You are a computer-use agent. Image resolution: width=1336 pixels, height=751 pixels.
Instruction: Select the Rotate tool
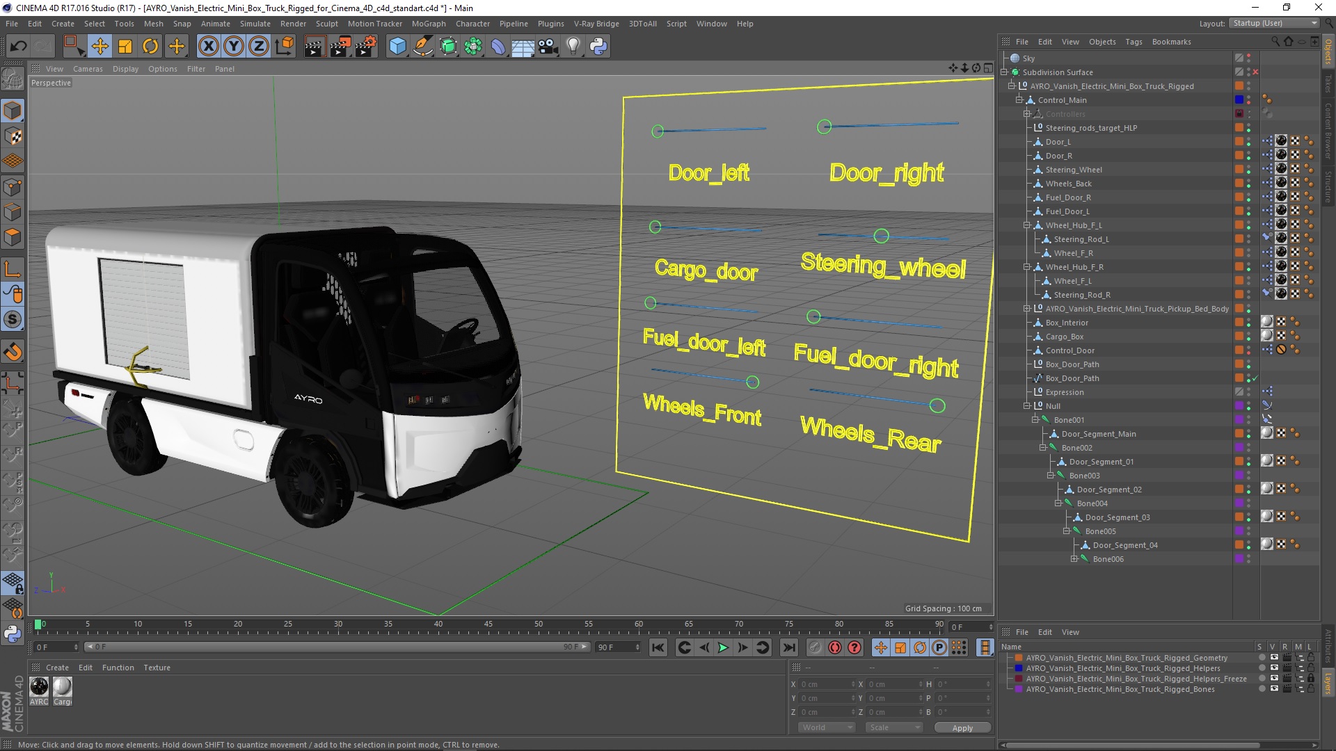coord(150,47)
